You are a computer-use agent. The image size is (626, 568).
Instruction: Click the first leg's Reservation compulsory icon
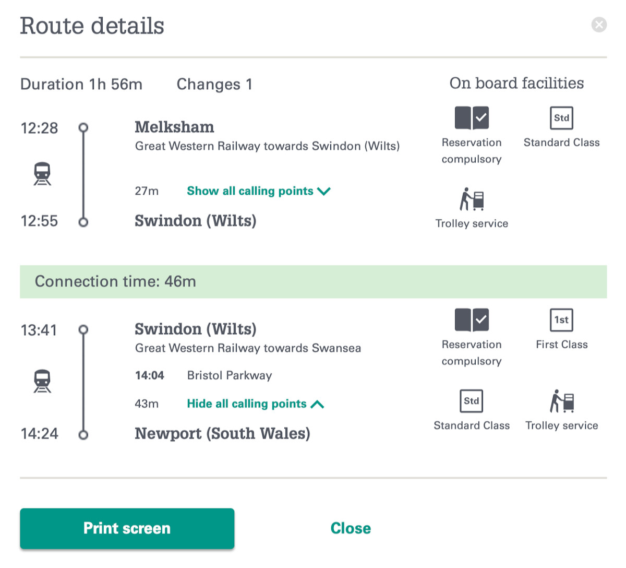(472, 117)
